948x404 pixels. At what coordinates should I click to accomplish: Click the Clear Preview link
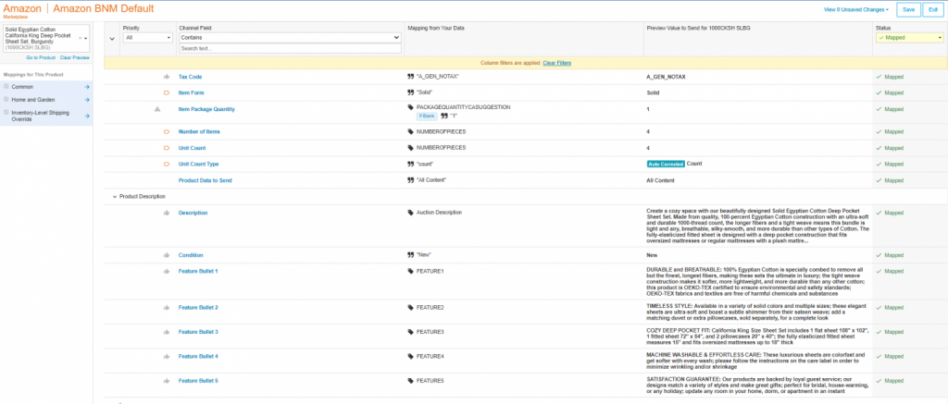74,57
